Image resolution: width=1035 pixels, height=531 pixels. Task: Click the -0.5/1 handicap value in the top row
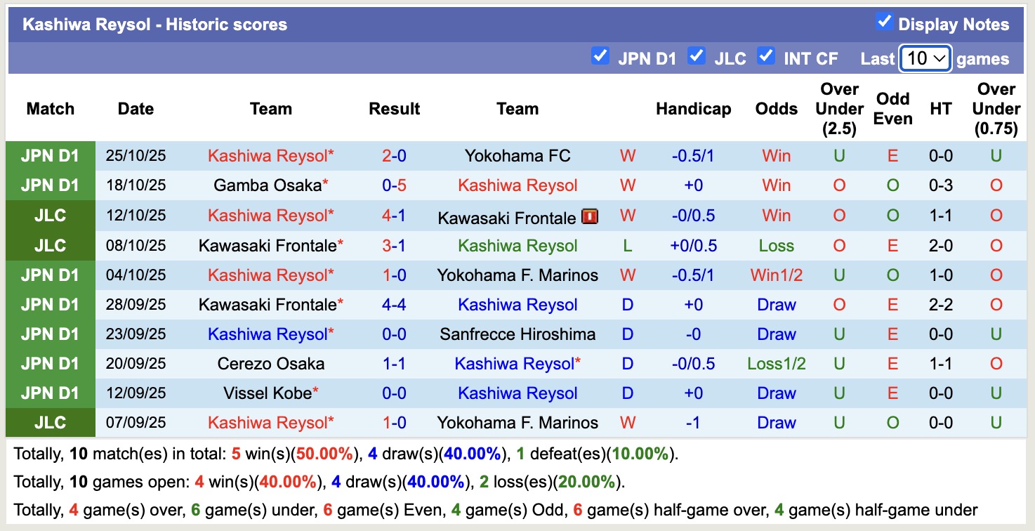tap(693, 155)
